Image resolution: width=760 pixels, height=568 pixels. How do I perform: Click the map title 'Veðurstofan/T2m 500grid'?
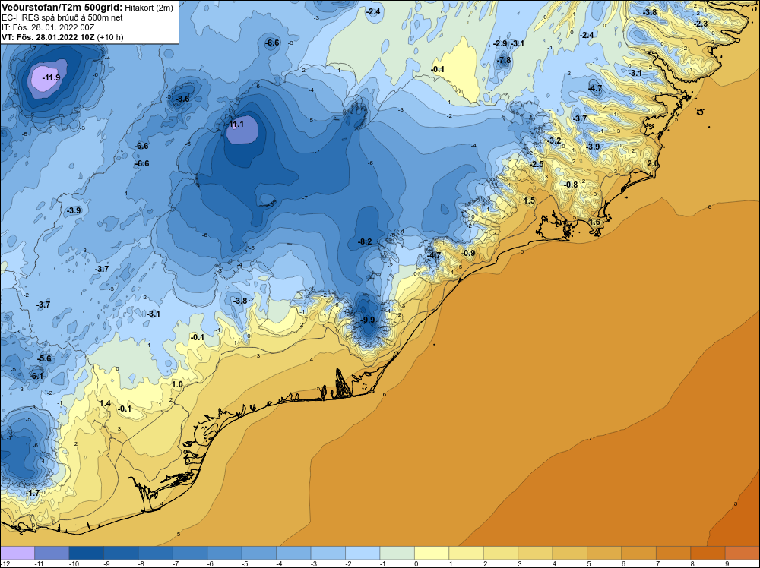(62, 7)
